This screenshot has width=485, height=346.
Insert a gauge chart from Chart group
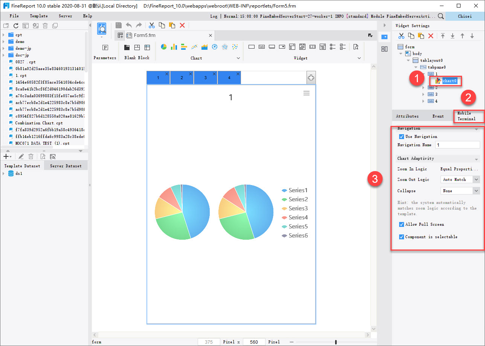(x=215, y=47)
